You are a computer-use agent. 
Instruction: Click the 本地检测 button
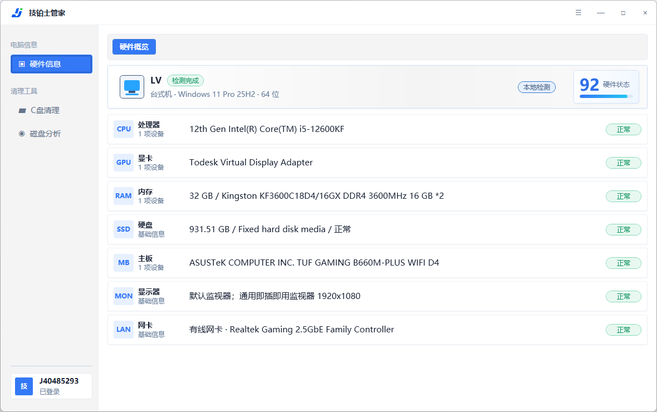tap(537, 87)
